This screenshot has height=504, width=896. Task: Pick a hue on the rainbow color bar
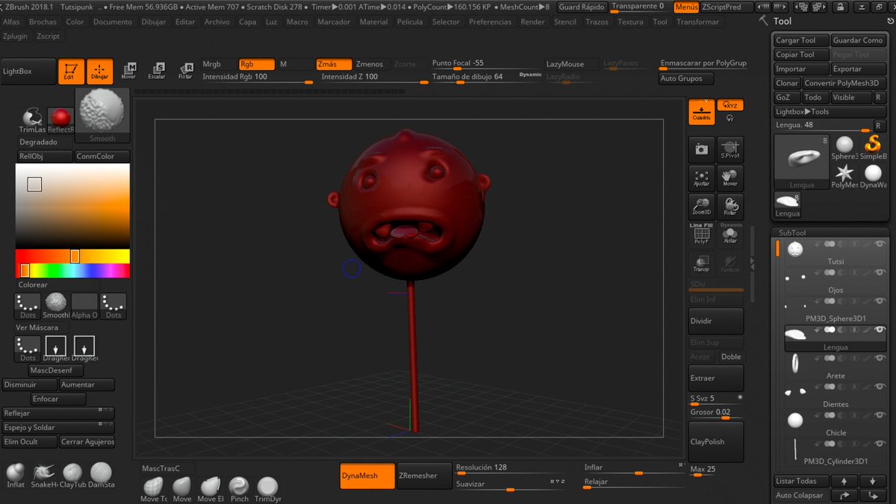point(72,270)
